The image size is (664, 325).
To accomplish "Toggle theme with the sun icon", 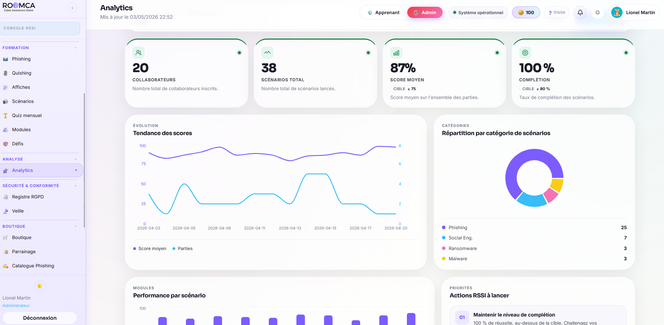I will pos(40,286).
